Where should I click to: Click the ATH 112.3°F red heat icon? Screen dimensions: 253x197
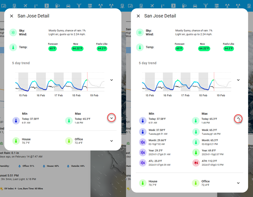[196, 163]
